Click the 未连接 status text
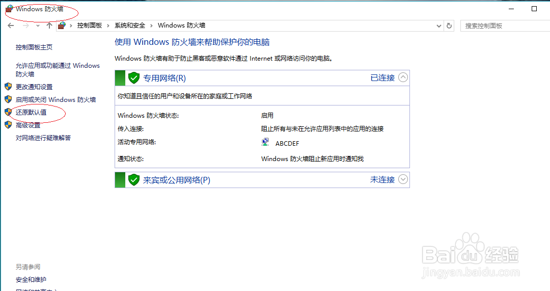 click(382, 180)
